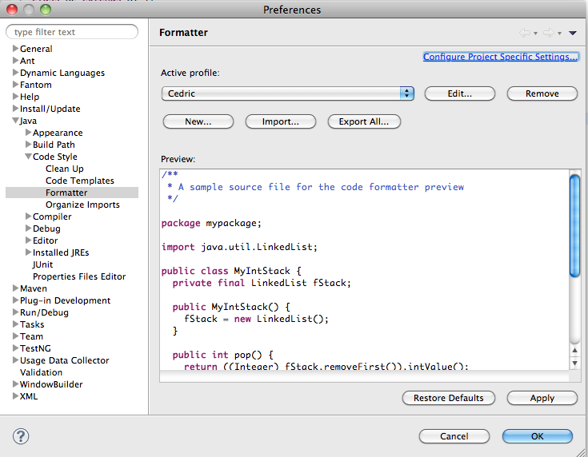Expand the General preferences category
Screen dimensions: 588x457
15,50
